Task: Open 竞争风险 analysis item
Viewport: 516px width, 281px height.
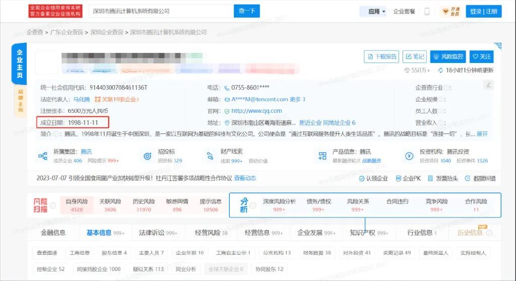Action: click(x=437, y=205)
